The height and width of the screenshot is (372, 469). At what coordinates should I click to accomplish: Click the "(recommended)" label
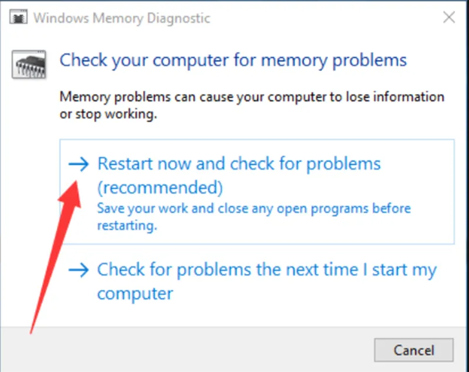tap(160, 188)
